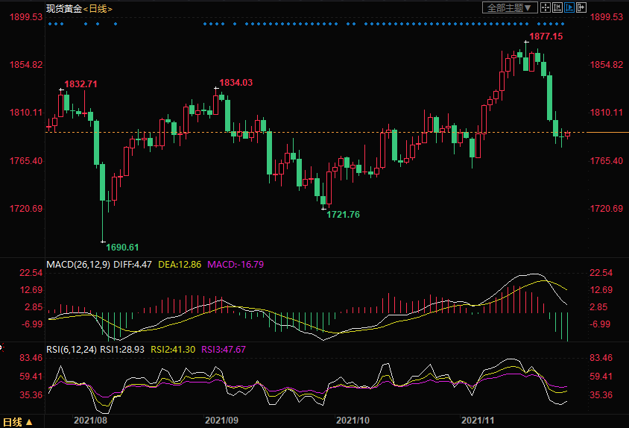
Task: Click the 1877.15 high price marker
Action: tap(546, 36)
